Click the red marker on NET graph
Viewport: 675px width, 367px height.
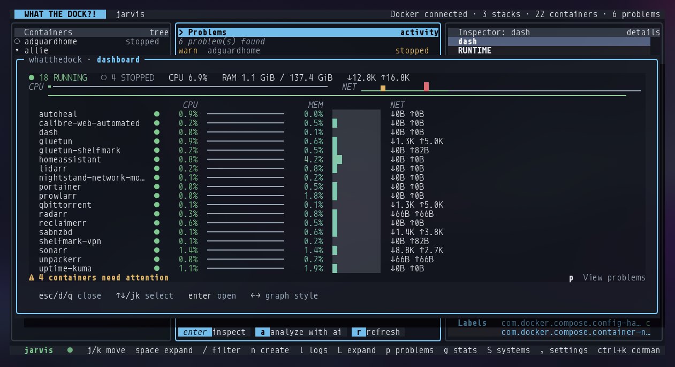[426, 87]
